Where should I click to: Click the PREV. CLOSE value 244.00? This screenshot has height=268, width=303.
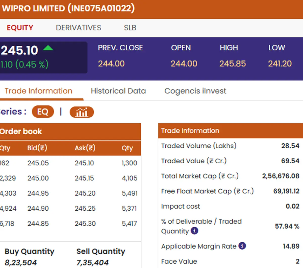click(111, 63)
